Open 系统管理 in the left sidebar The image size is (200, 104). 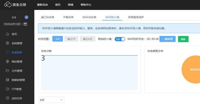(17, 43)
